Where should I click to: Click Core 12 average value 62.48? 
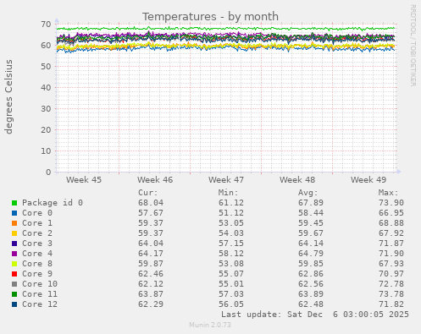(x=311, y=304)
